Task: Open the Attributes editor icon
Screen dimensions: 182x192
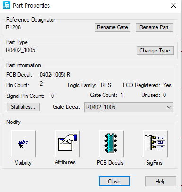Action: click(x=67, y=144)
